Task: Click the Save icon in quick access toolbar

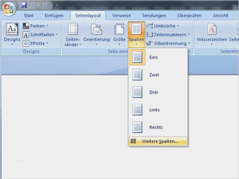Action: [x=24, y=5]
